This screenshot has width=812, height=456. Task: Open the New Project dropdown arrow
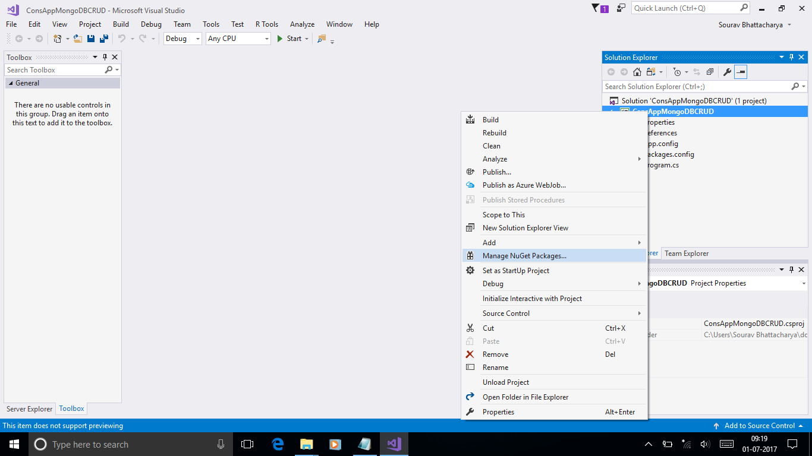coord(67,39)
